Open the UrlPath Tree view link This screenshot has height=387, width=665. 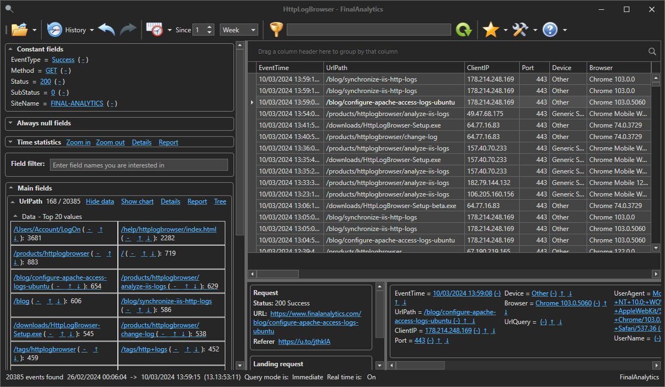tap(220, 201)
